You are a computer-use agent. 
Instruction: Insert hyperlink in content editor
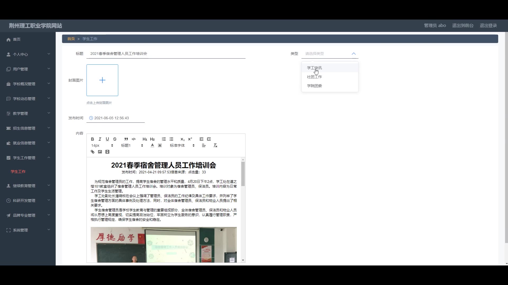click(92, 152)
